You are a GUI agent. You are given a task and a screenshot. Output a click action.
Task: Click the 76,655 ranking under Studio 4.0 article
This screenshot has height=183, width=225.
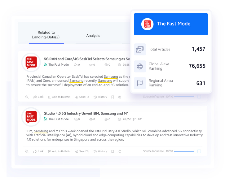tap(127, 119)
